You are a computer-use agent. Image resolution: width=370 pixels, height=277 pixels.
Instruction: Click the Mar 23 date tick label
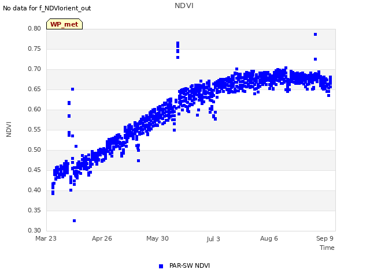coord(46,238)
